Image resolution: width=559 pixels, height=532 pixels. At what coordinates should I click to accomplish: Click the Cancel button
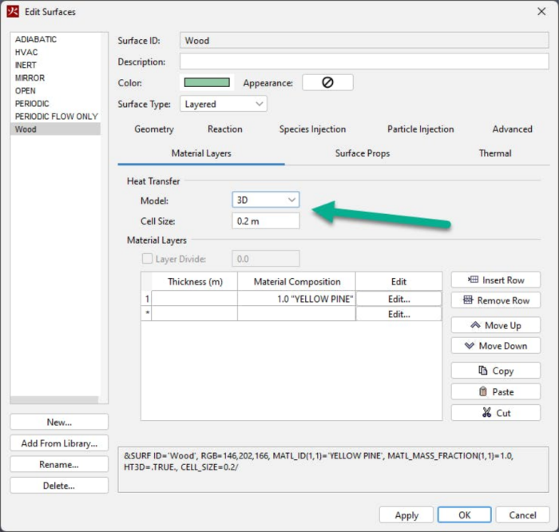click(x=522, y=515)
